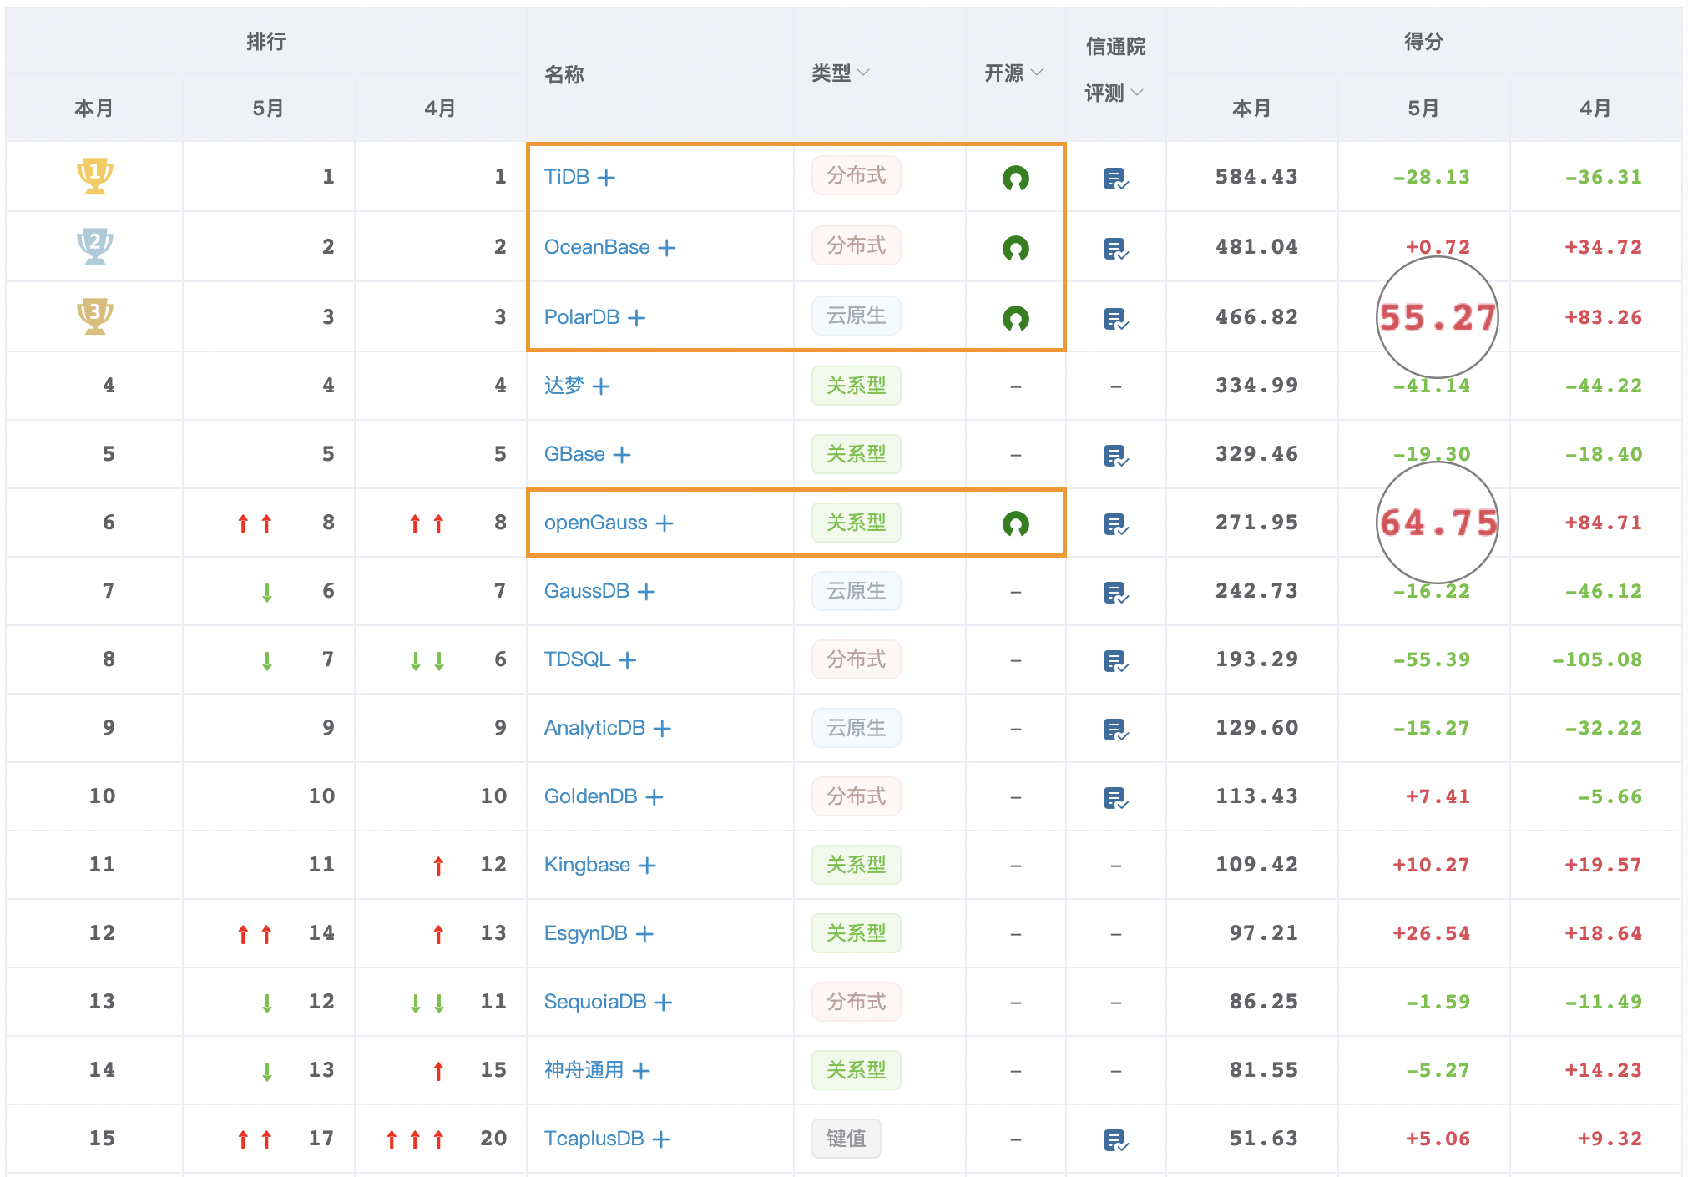Select the +26.54 May change for EsgynDB

pyautogui.click(x=1431, y=933)
